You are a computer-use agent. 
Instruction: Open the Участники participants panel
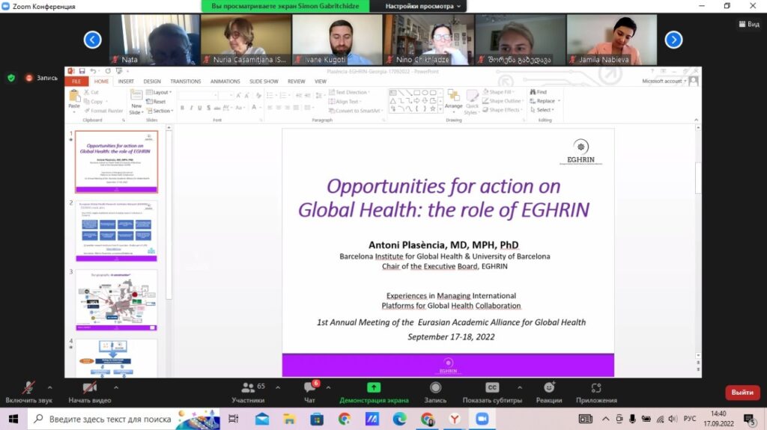point(248,393)
